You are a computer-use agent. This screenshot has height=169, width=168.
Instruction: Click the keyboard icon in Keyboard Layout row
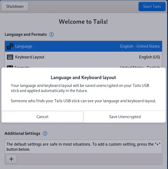tap(10, 57)
